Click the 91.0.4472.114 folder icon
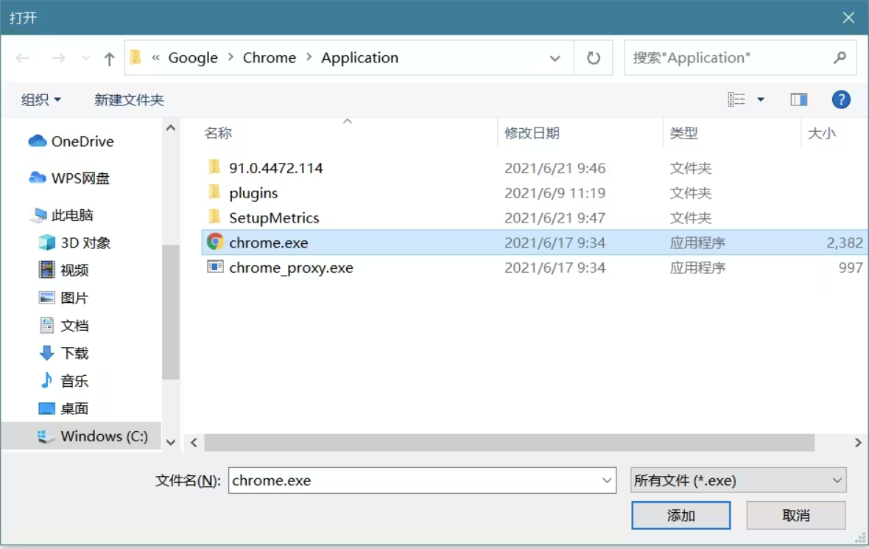The height and width of the screenshot is (549, 869). (214, 167)
